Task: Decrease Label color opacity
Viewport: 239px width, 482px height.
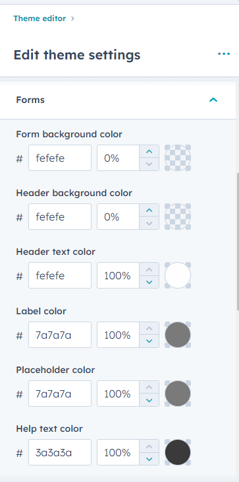Action: click(149, 341)
